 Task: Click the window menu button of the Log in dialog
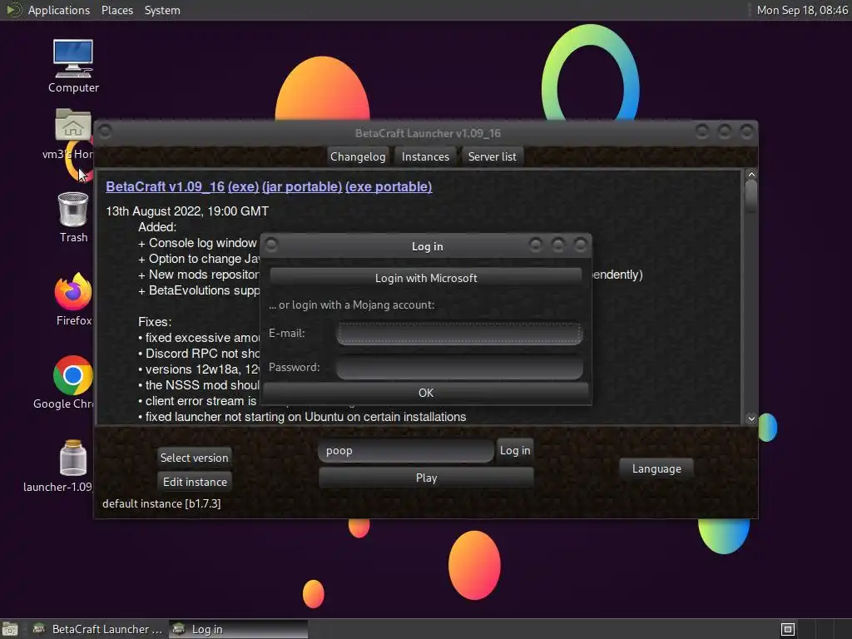coord(272,245)
